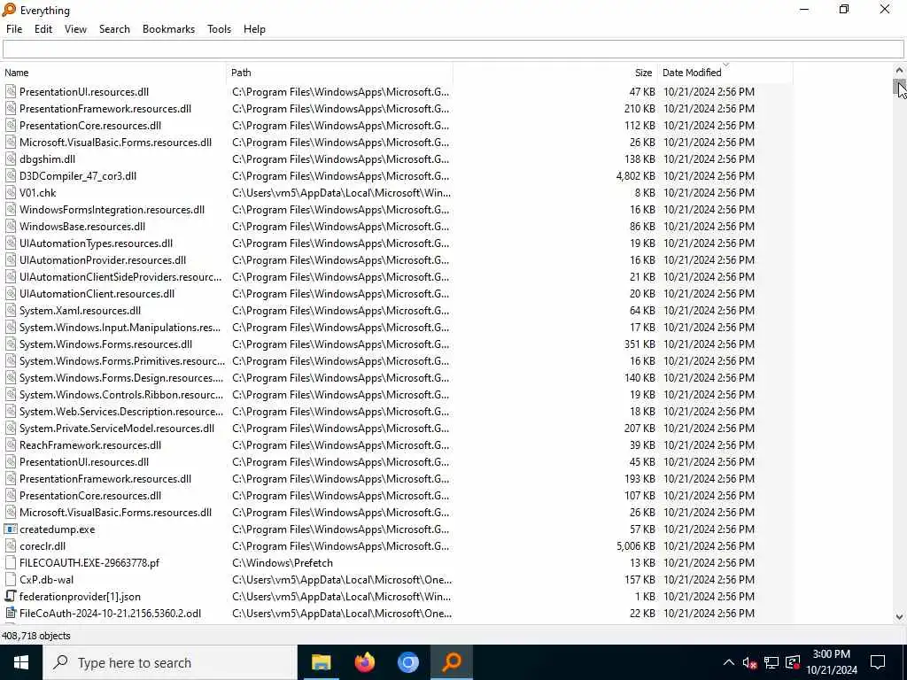907x680 pixels.
Task: Select the CxP.db-wal file icon
Action: [11, 579]
